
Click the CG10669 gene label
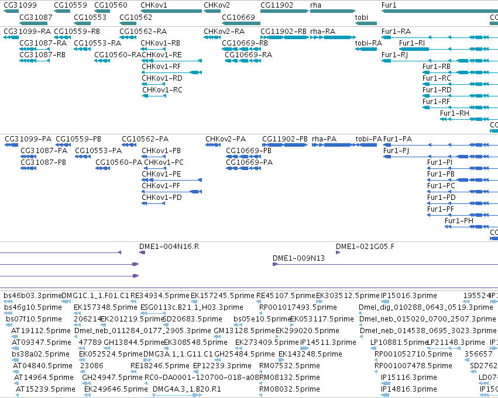pyautogui.click(x=238, y=17)
